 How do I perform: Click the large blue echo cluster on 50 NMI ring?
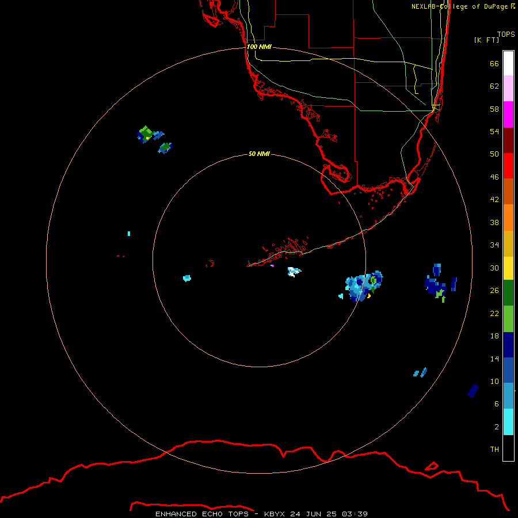coord(364,285)
